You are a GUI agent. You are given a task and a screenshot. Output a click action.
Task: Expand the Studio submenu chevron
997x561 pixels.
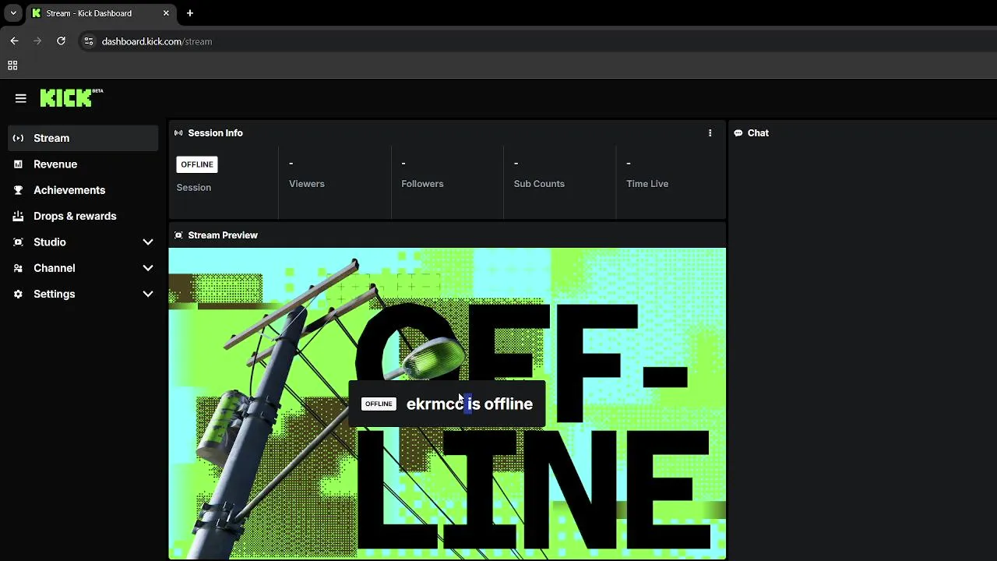(x=148, y=242)
